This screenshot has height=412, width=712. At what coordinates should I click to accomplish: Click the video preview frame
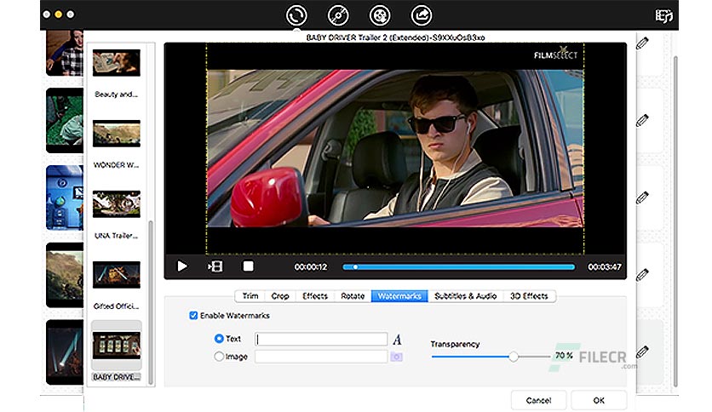(395, 148)
